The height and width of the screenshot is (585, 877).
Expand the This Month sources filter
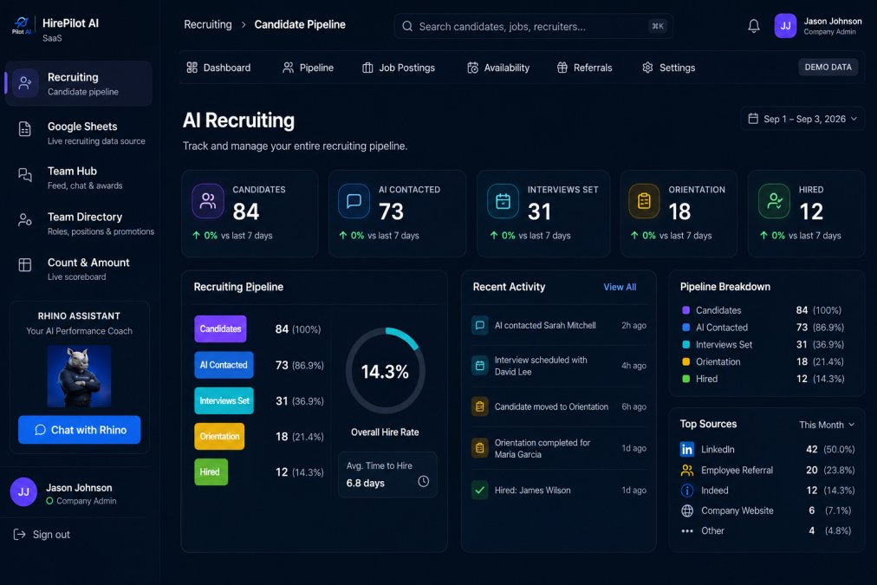tap(827, 425)
